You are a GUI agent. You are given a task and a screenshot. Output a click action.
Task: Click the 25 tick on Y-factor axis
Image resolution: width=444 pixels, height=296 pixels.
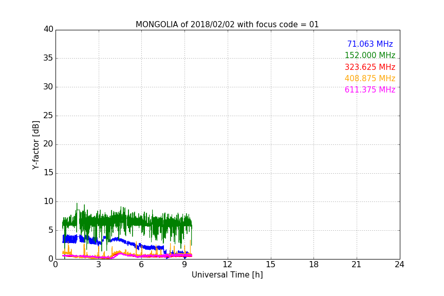(x=48, y=116)
